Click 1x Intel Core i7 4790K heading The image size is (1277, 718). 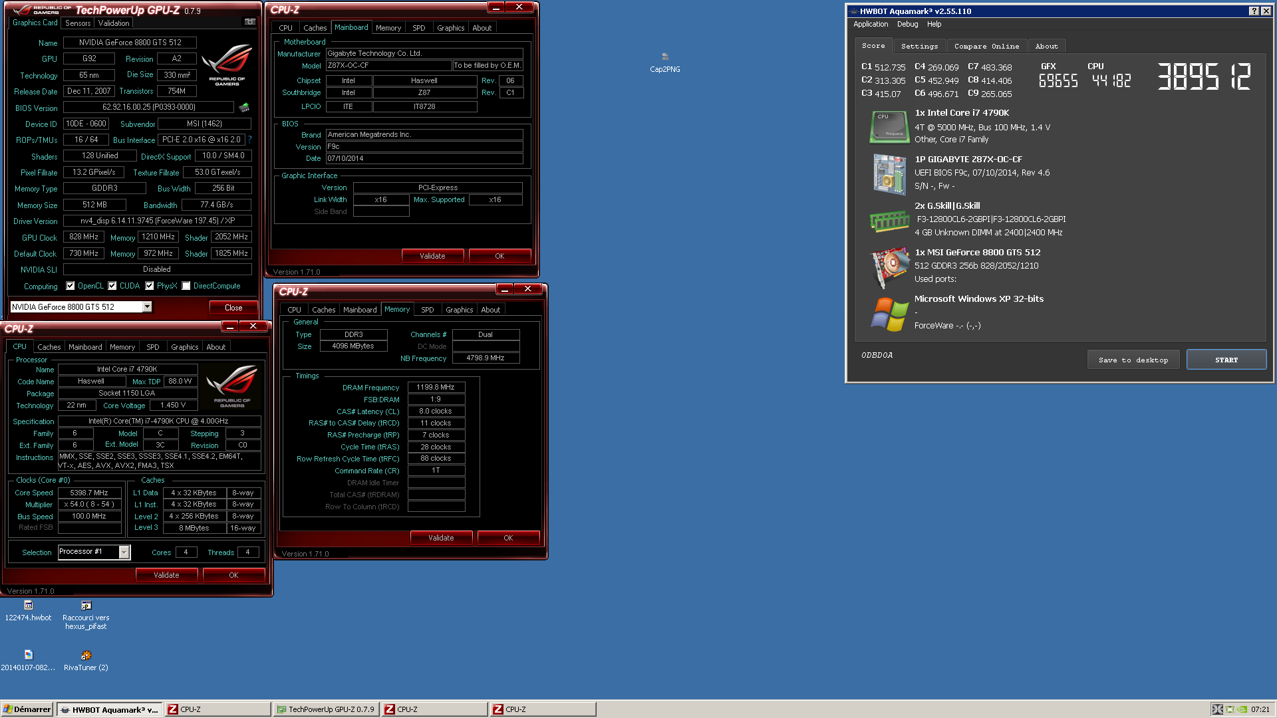click(x=961, y=113)
